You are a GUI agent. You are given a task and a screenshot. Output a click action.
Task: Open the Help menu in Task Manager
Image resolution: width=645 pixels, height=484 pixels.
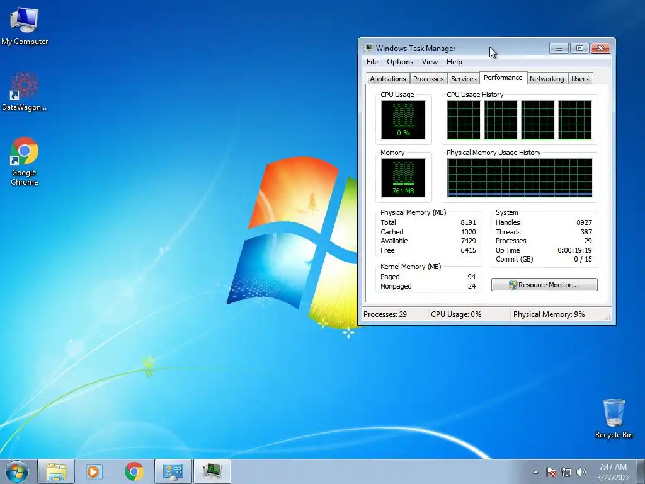pyautogui.click(x=454, y=62)
